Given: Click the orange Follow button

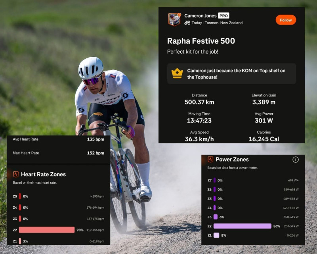Looking at the screenshot, I should click(286, 20).
